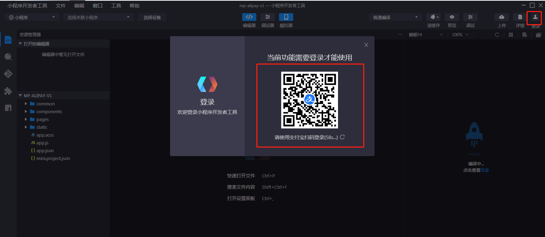Open the Extensions puzzle-piece sidebar icon
This screenshot has height=237, width=545.
pos(8,91)
